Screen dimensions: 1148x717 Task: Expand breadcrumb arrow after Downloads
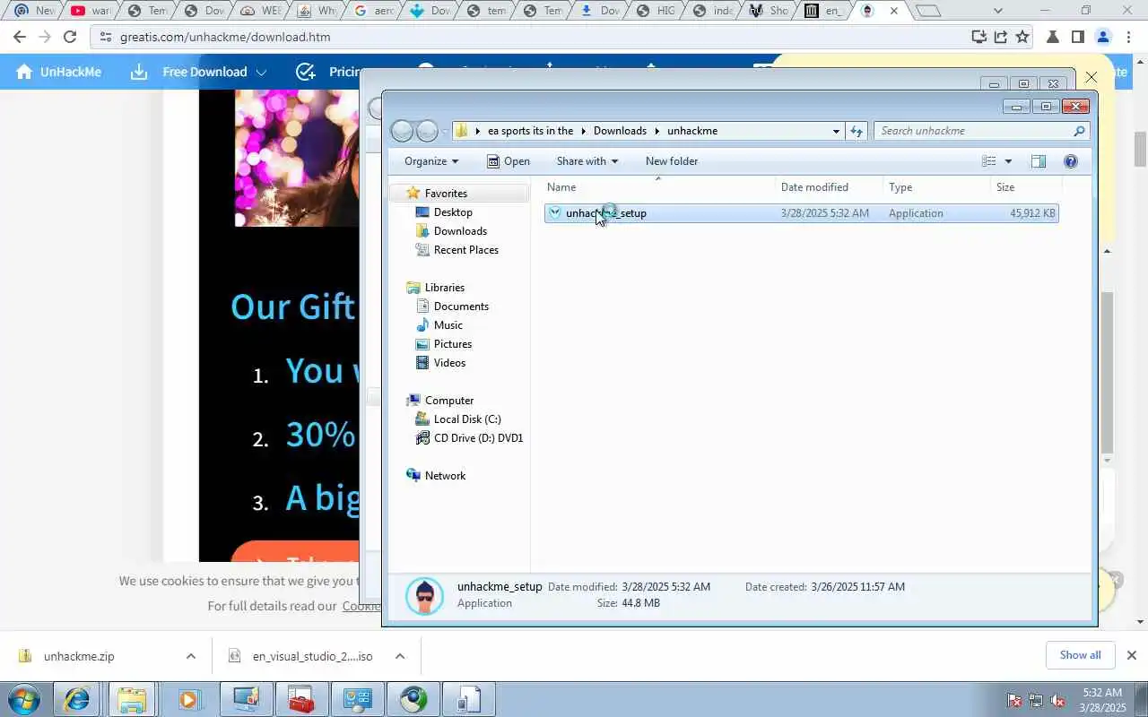[x=657, y=131]
